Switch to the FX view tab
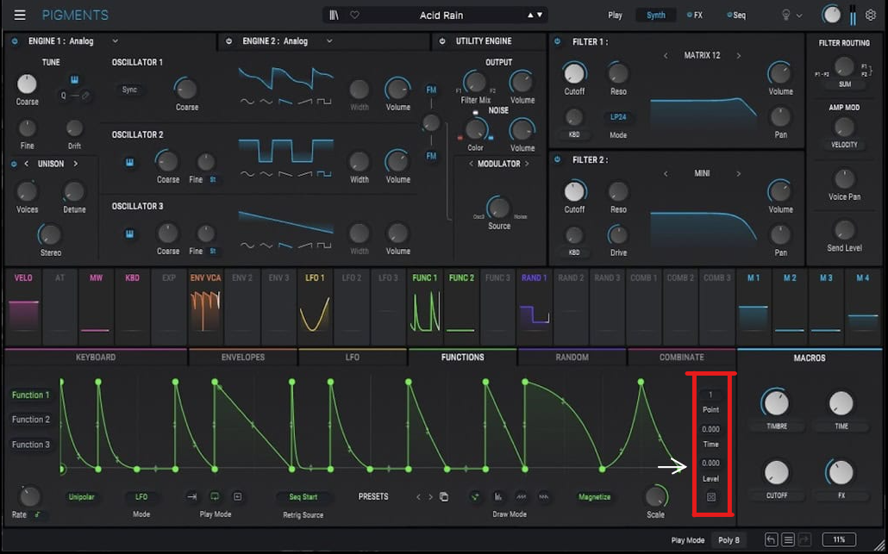This screenshot has width=888, height=554. point(695,16)
